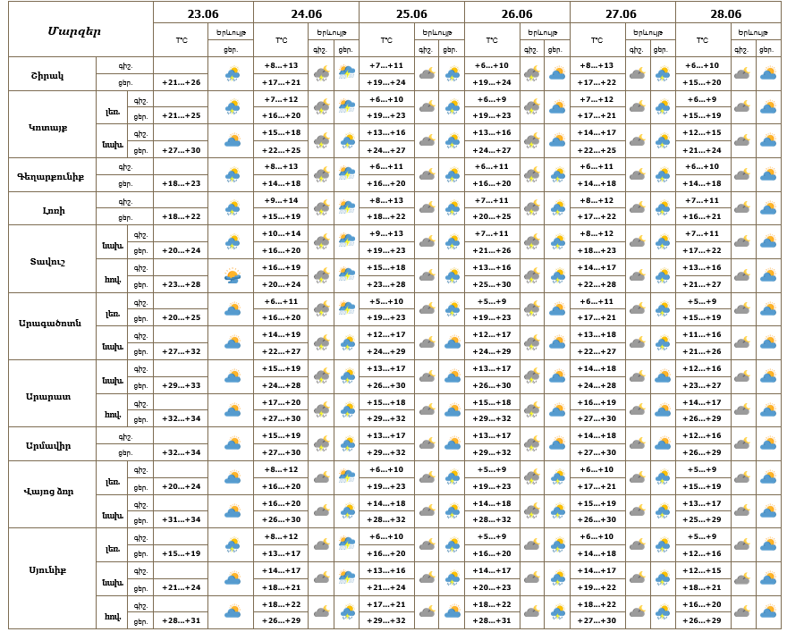Click the 25.06 date column header

pos(411,13)
